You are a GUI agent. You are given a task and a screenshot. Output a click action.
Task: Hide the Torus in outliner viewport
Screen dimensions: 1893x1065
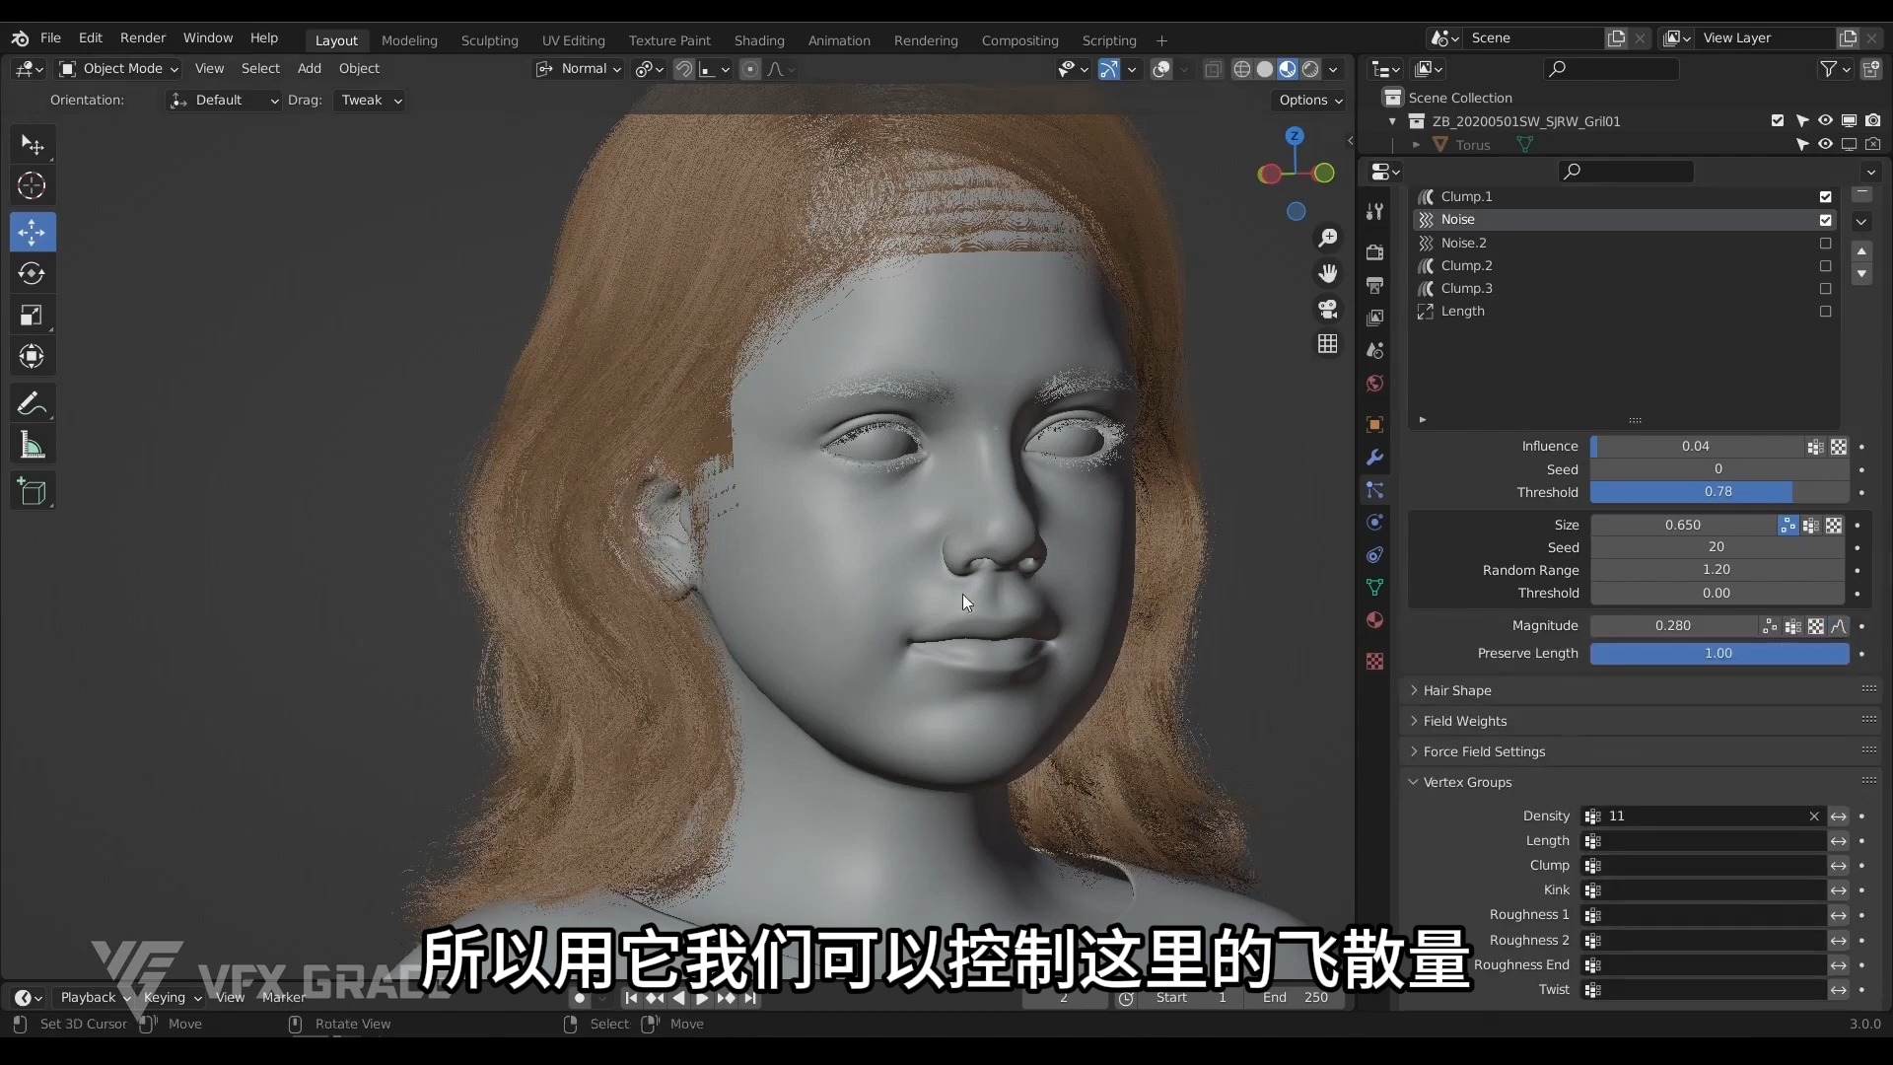pos(1825,145)
